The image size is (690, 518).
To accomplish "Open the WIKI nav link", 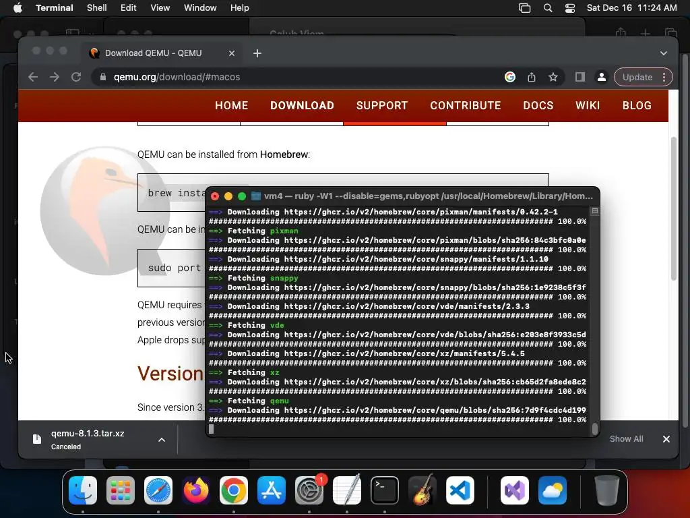I will pos(588,106).
